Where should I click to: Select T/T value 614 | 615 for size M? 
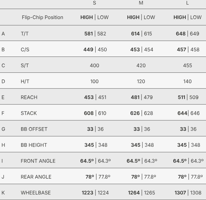pyautogui.click(x=141, y=34)
